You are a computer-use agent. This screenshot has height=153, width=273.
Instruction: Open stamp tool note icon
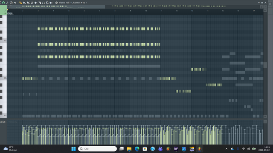click(7, 3)
